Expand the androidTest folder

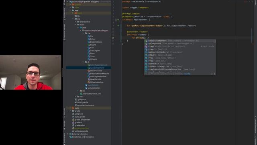[x=75, y=22]
